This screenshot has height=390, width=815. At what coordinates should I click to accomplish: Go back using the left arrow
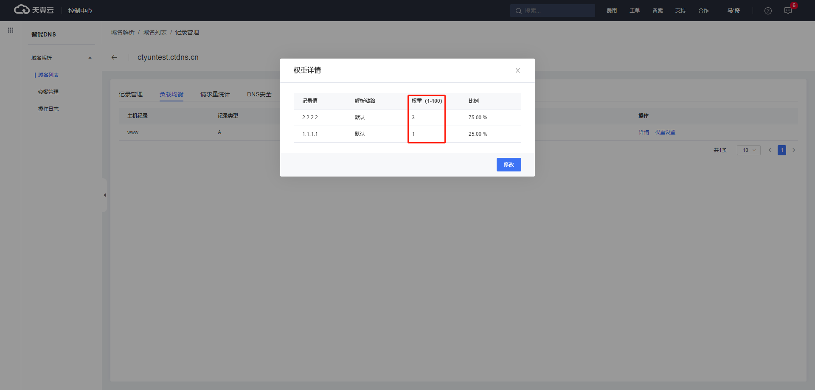click(x=114, y=57)
